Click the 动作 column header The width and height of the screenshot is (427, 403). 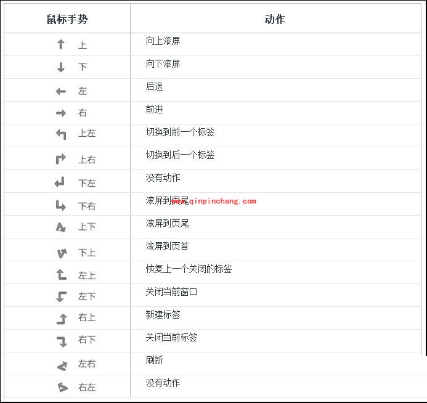(x=275, y=19)
